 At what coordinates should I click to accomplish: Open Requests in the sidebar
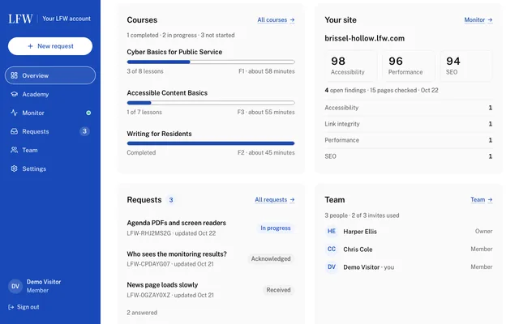point(50,131)
